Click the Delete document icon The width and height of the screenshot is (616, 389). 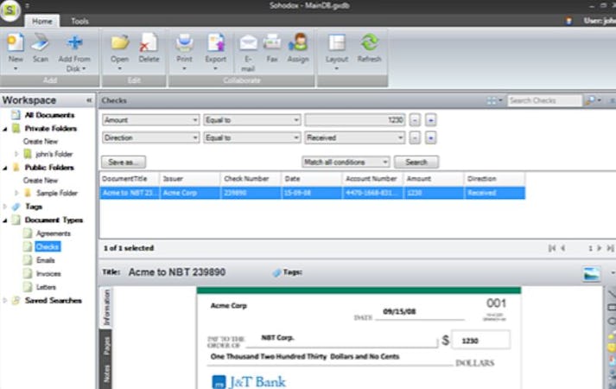click(149, 43)
